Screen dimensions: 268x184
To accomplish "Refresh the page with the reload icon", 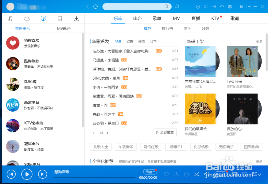I will (96, 7).
